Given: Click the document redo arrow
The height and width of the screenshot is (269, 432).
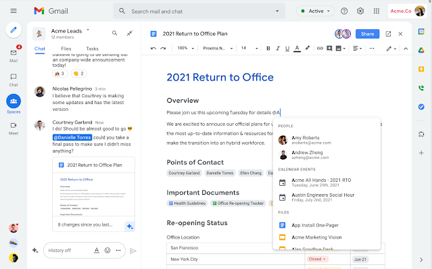Looking at the screenshot, I should coord(163,49).
